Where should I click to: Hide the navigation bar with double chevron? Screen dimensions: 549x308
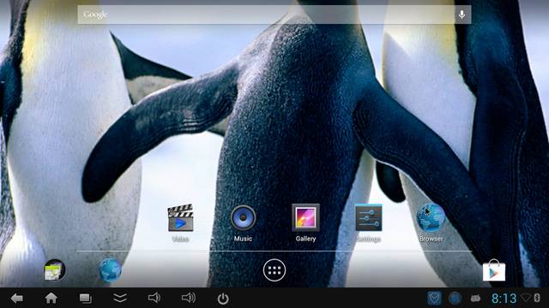click(x=120, y=298)
